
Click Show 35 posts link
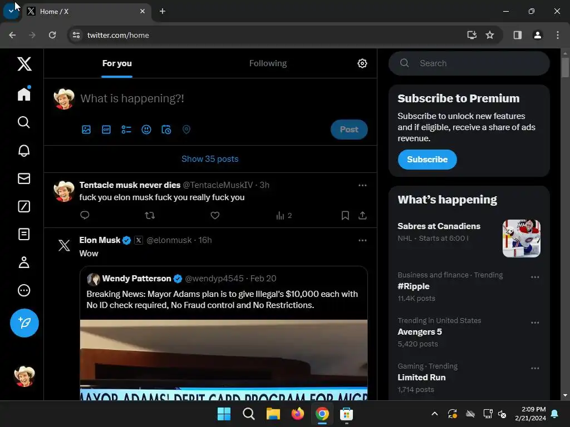pyautogui.click(x=210, y=159)
